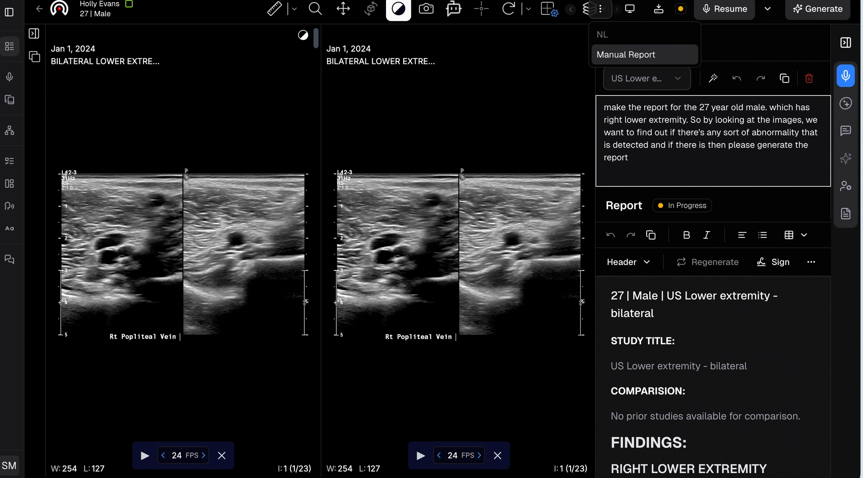Open the viewport layout settings grid
This screenshot has width=863, height=478.
pos(549,9)
